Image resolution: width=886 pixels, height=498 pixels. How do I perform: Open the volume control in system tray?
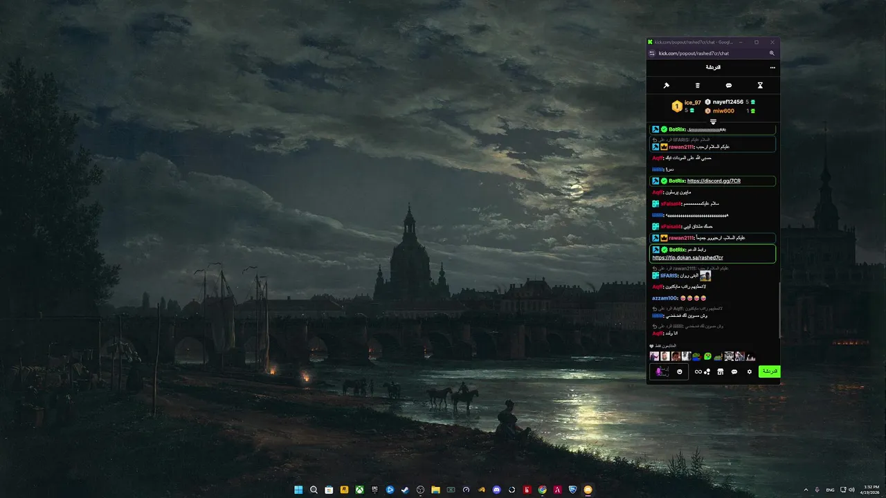pyautogui.click(x=851, y=490)
